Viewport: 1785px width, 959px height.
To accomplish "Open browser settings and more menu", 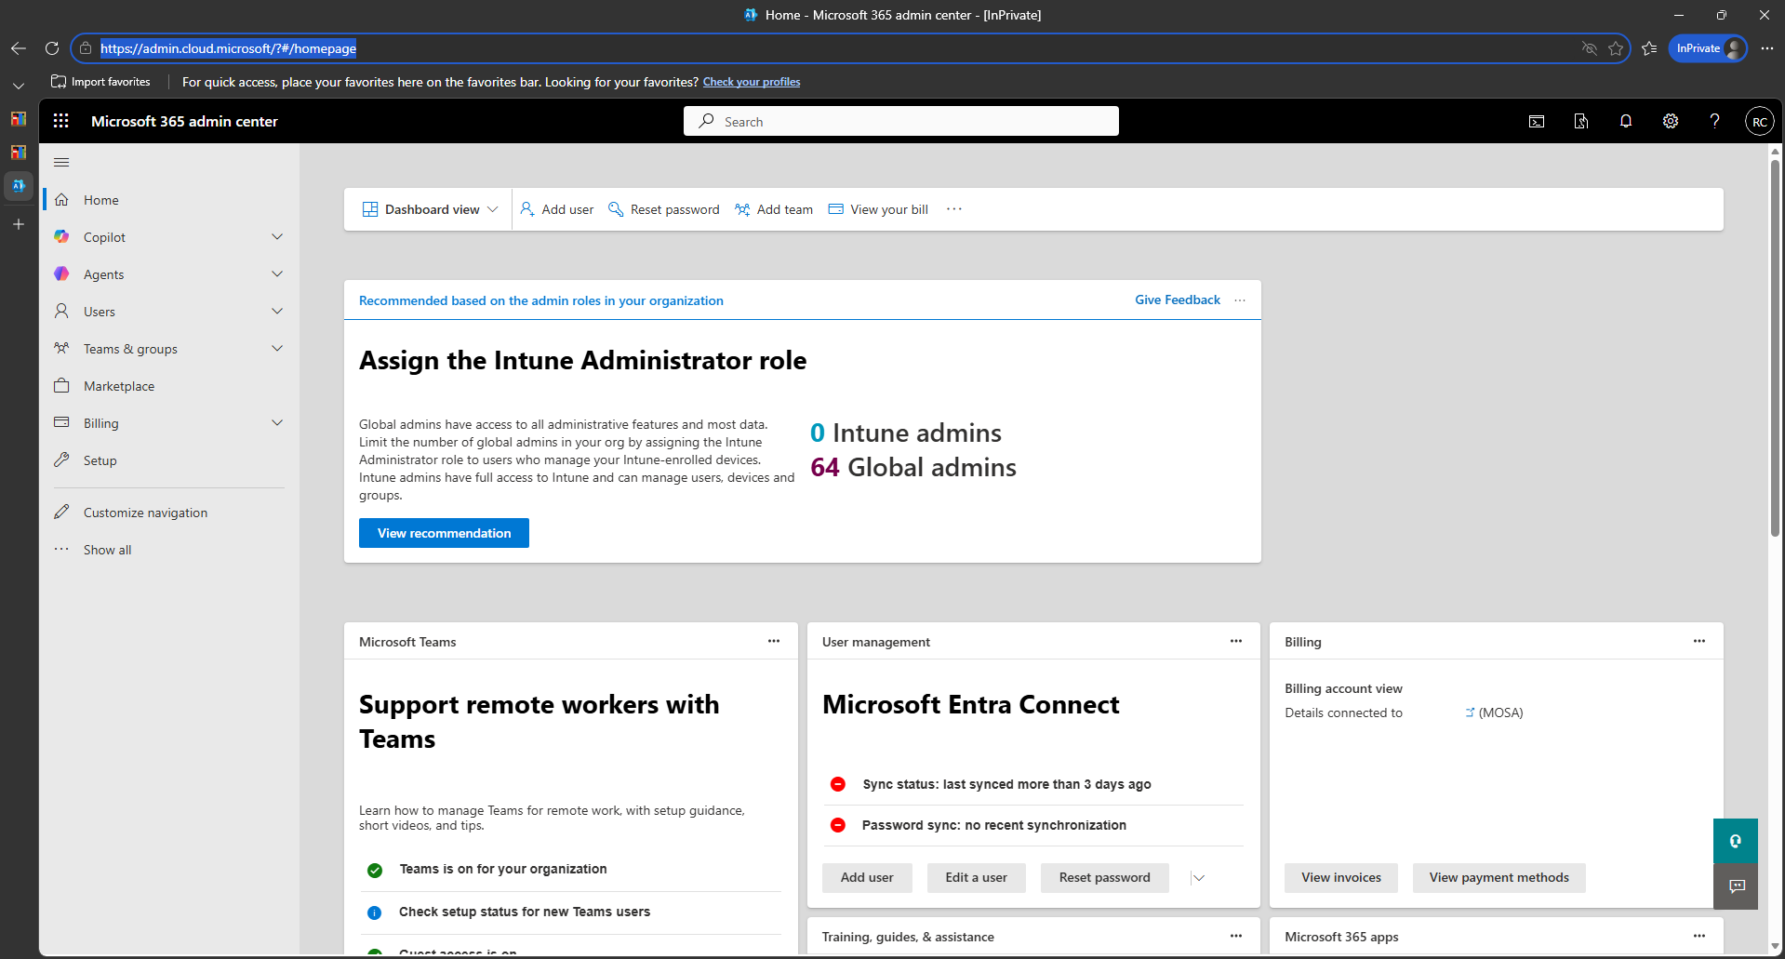I will point(1767,48).
